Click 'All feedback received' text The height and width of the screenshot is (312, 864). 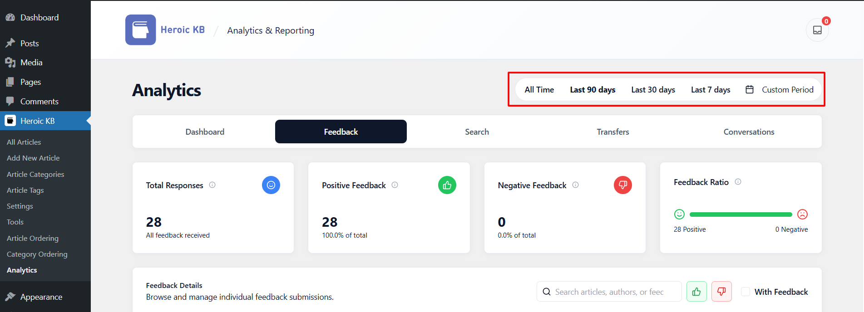pos(178,235)
